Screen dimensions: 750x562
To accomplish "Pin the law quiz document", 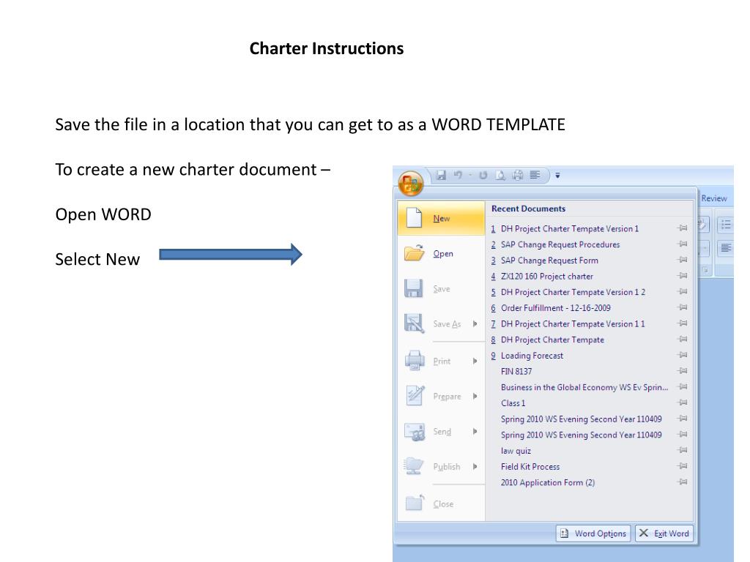I will click(x=683, y=450).
